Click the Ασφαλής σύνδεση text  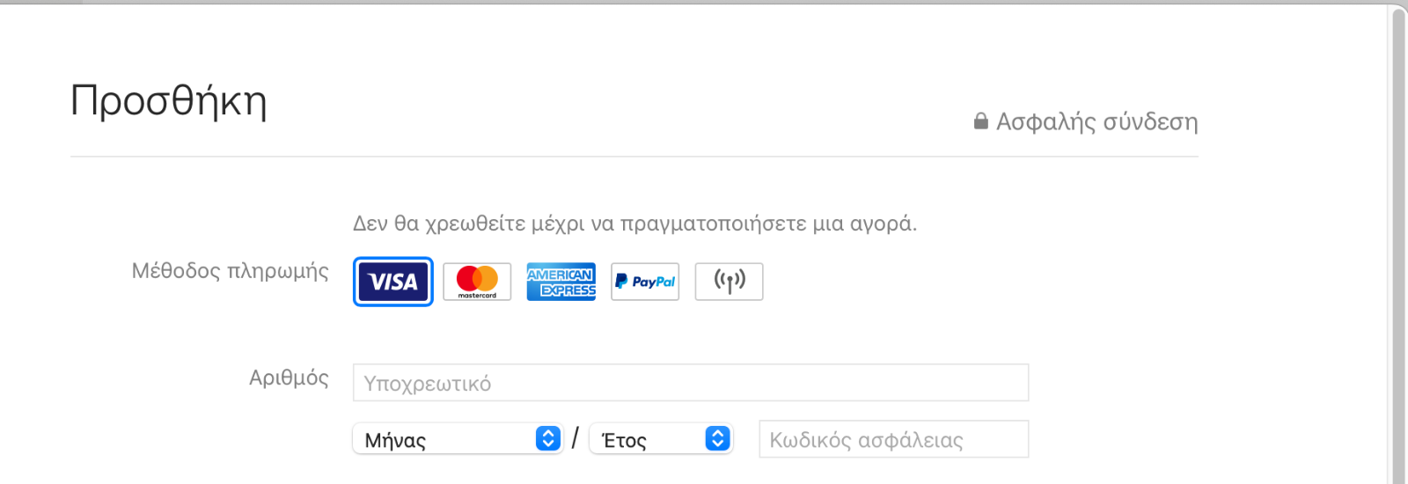[x=1097, y=121]
